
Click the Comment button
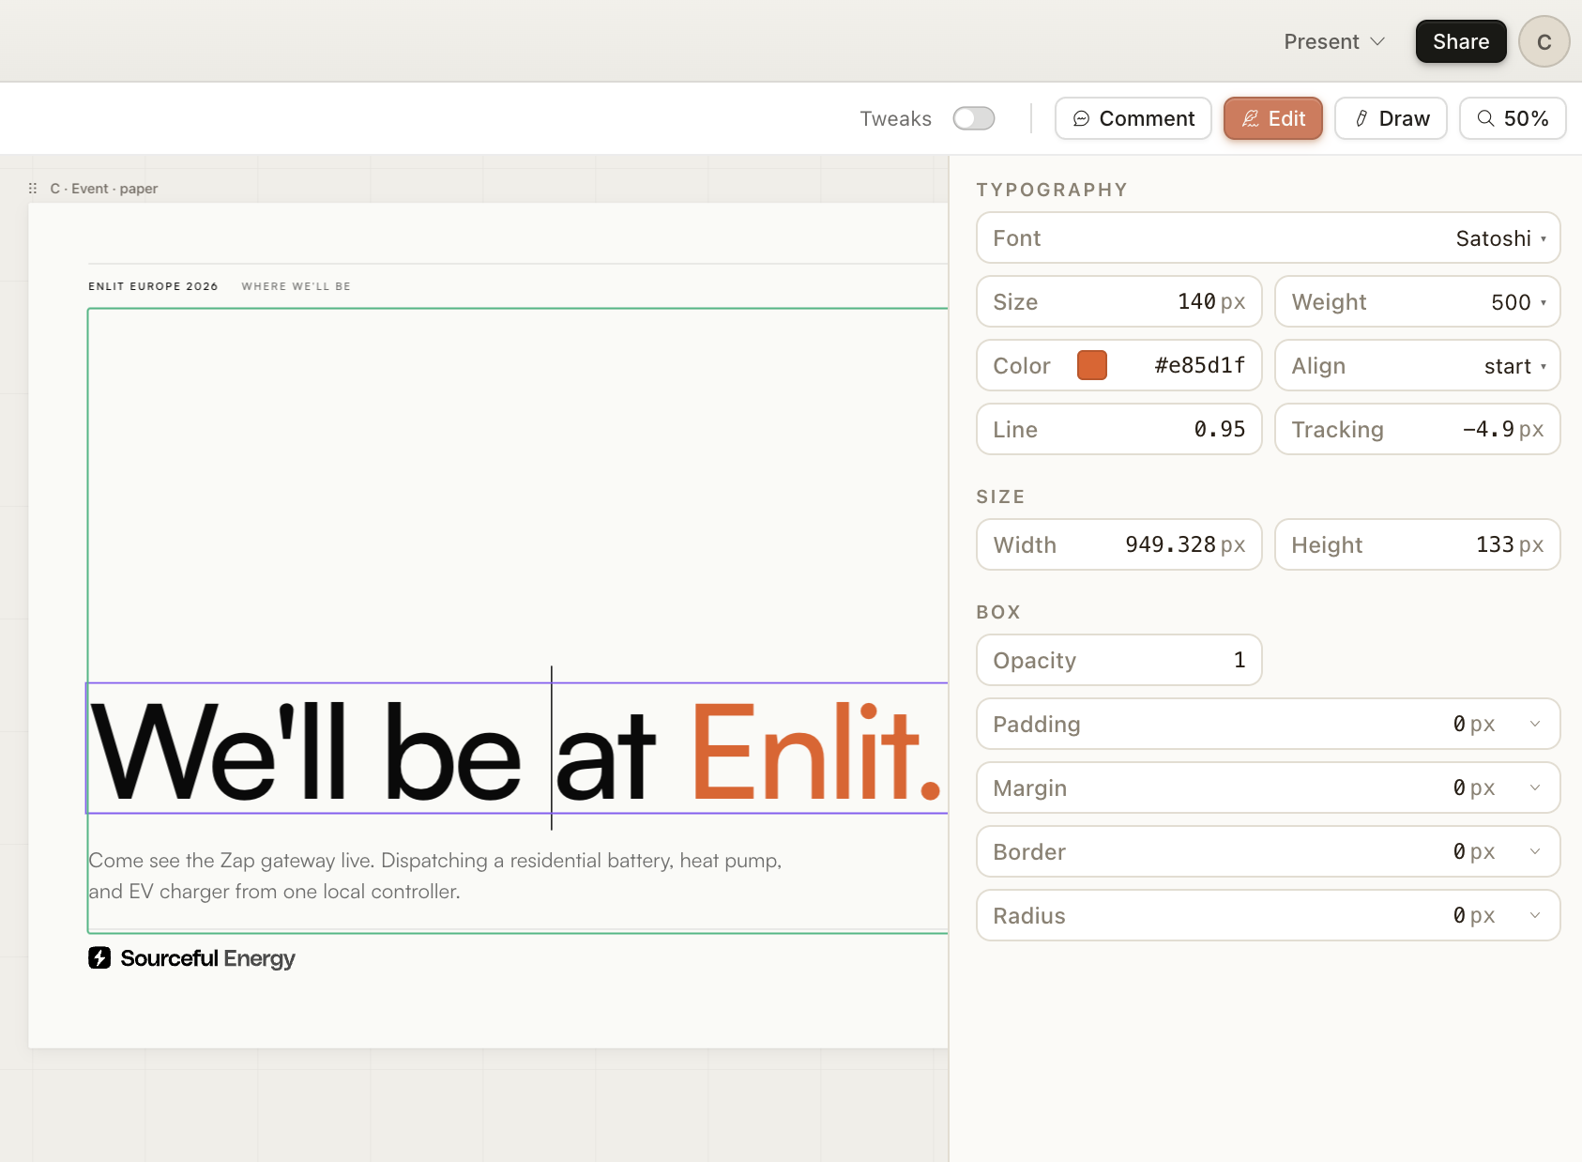pos(1133,118)
